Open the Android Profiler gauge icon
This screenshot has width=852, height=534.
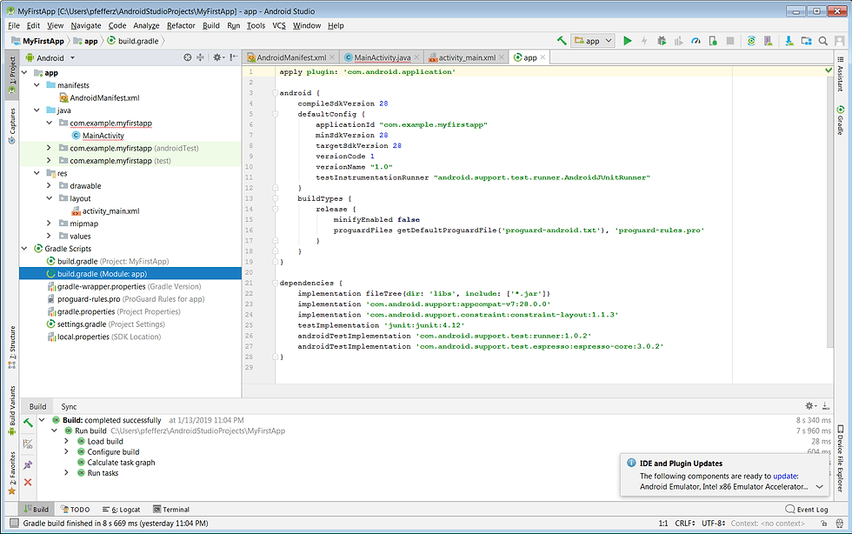click(696, 40)
